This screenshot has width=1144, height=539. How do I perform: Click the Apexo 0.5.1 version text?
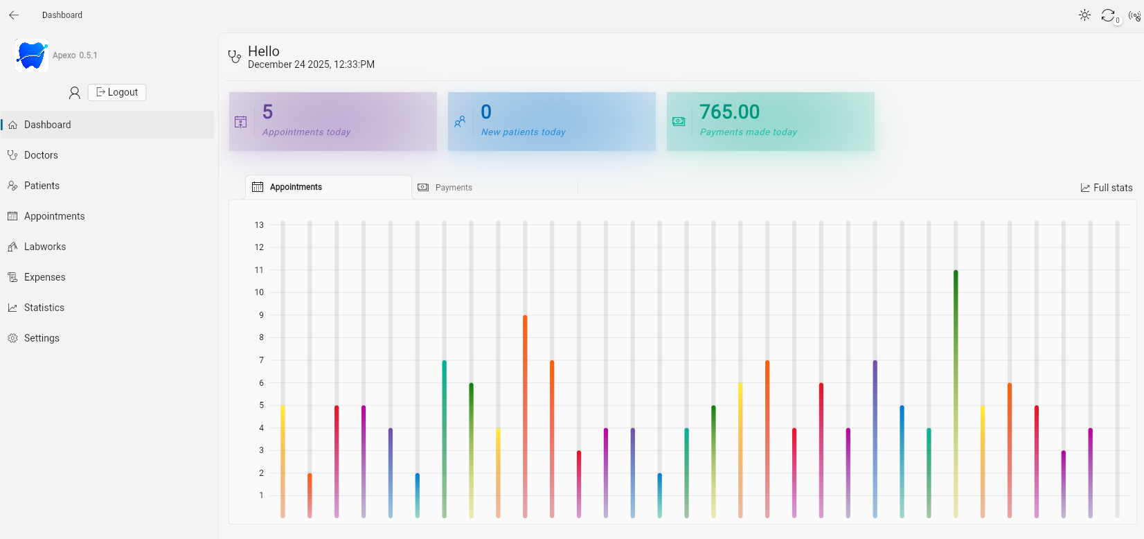click(x=75, y=55)
